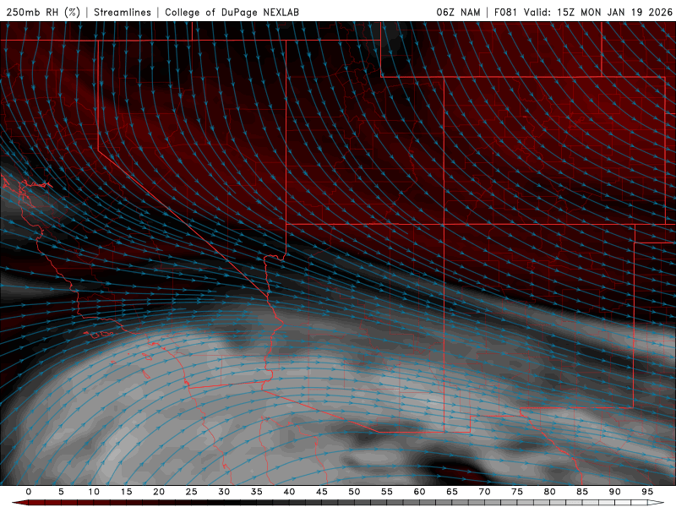Click the "Streamlines" label in header
Viewport: 676px width, 507px height.
tap(123, 12)
